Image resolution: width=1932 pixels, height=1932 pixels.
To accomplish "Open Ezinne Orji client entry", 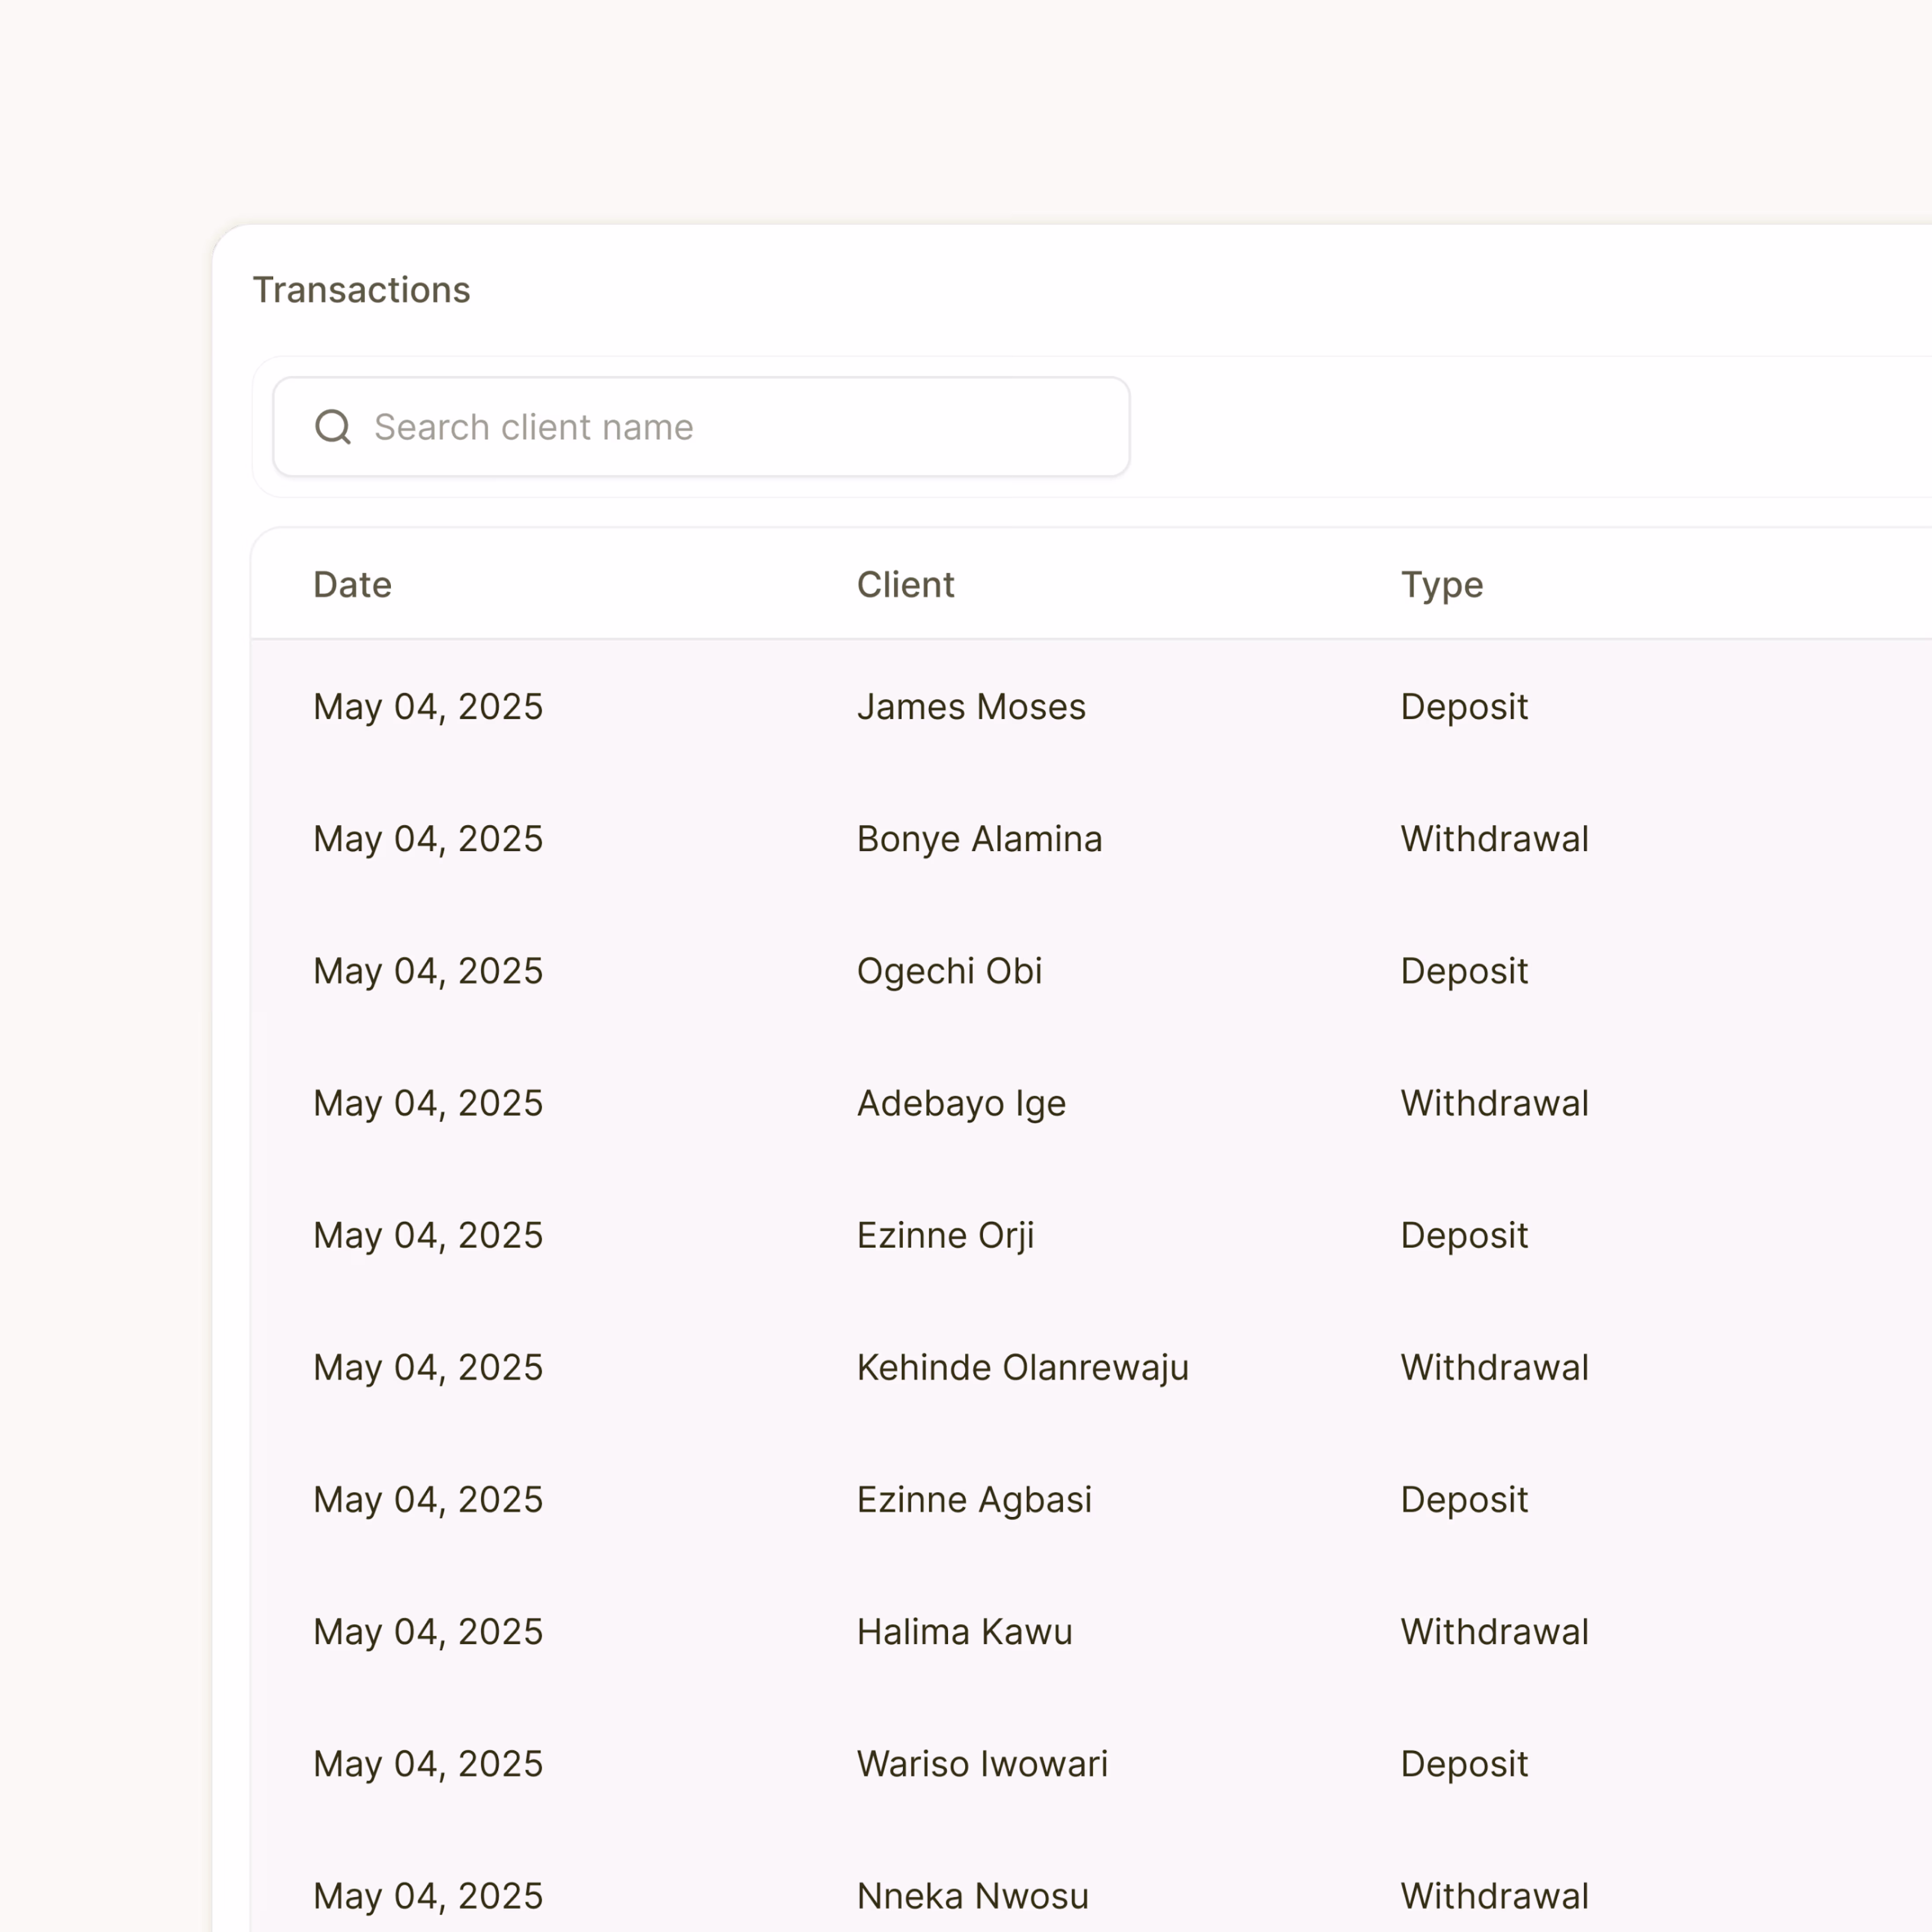I will (x=945, y=1235).
